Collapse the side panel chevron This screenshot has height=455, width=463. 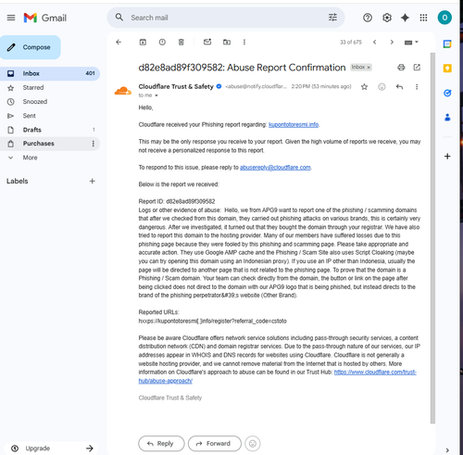pyautogui.click(x=447, y=450)
